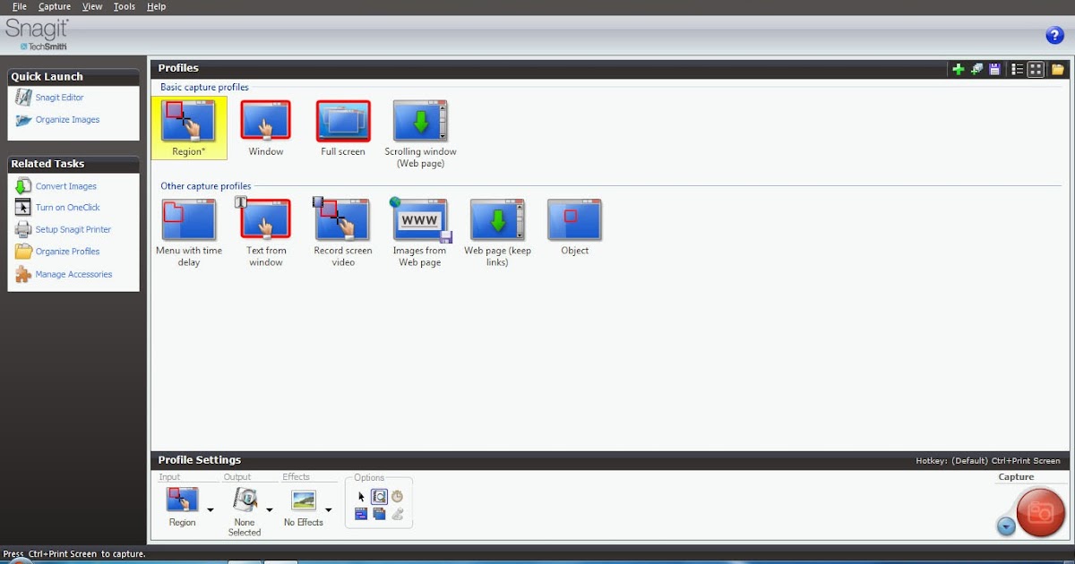Open the Capture menu
Viewport: 1075px width, 564px height.
coord(54,6)
